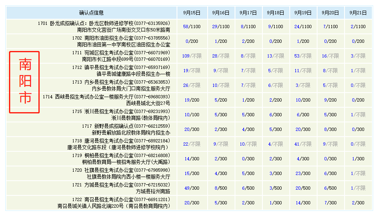Click the 确认点信息 column header
This screenshot has height=217, width=376.
(92, 13)
